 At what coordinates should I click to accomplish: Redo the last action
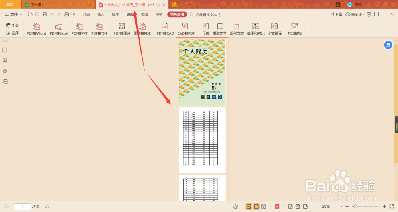point(59,14)
